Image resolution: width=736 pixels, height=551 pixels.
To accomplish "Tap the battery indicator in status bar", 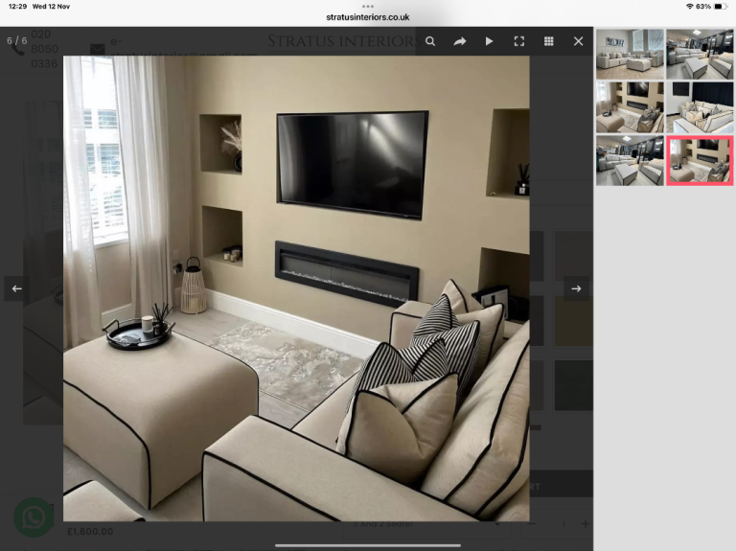I will pyautogui.click(x=721, y=7).
